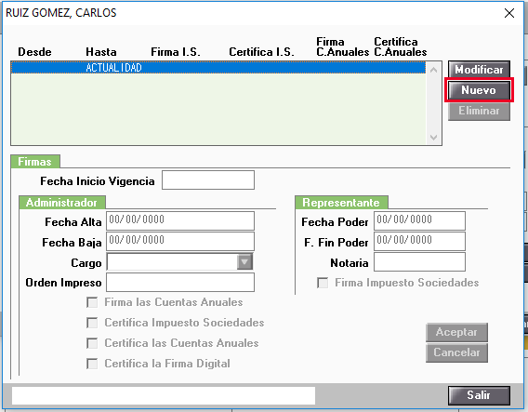Click list scrollbar down arrow
Image resolution: width=528 pixels, height=412 pixels.
click(434, 137)
